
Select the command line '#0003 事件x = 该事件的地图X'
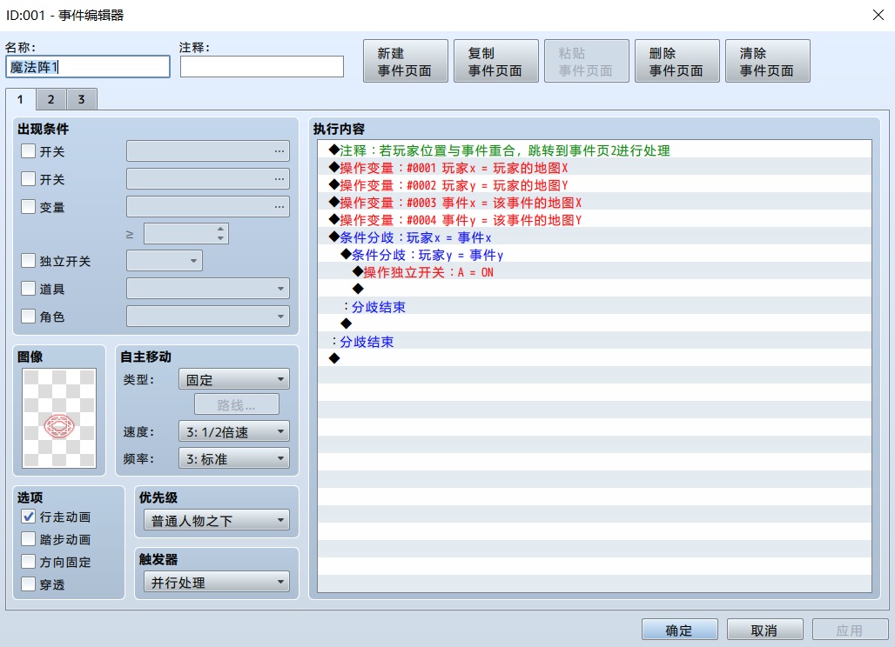(x=594, y=203)
